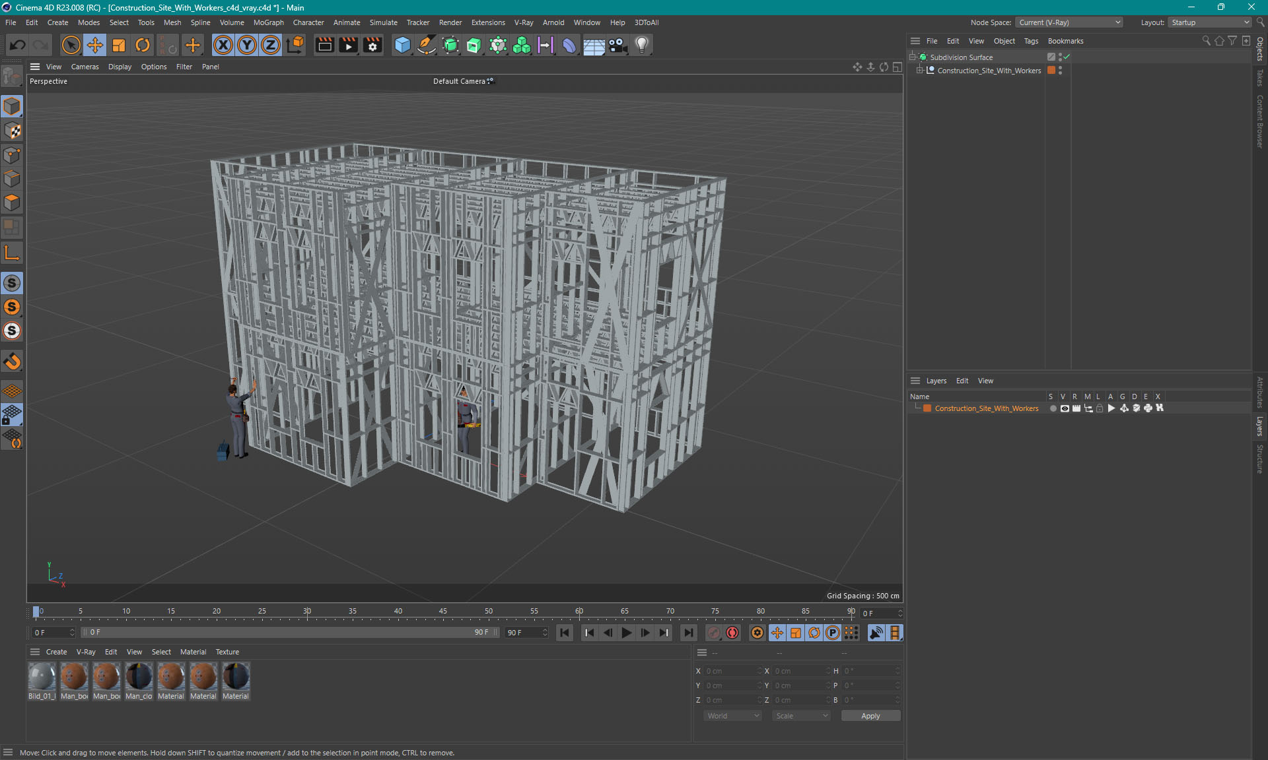1268x760 pixels.
Task: Activate the Rotate tool in top toolbar
Action: pyautogui.click(x=143, y=45)
